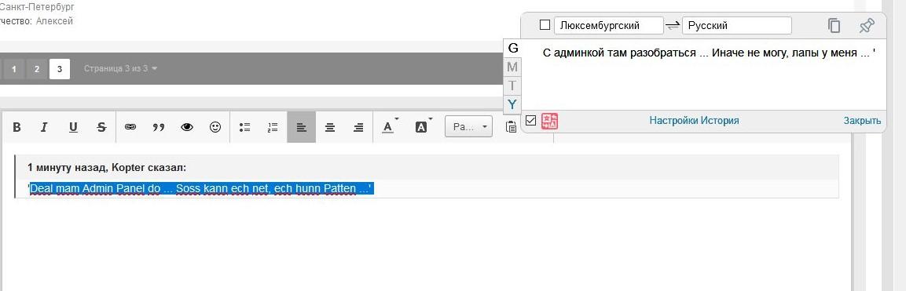906x291 pixels.
Task: Insert a hyperlink with chain icon
Action: coord(130,127)
